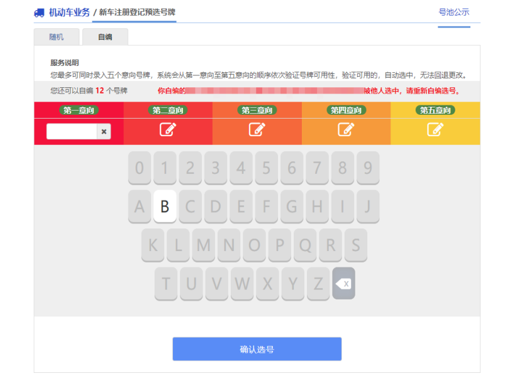
Task: Click 新车注册登记预选号牌 breadcrumb
Action: (137, 13)
